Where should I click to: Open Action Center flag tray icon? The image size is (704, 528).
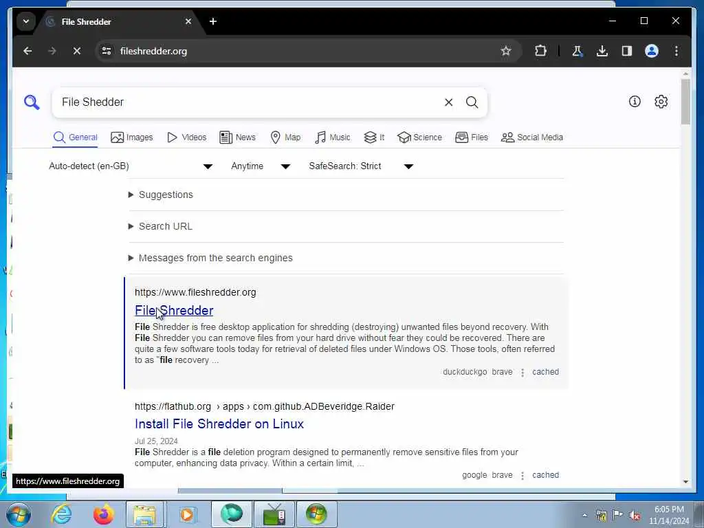(x=618, y=515)
